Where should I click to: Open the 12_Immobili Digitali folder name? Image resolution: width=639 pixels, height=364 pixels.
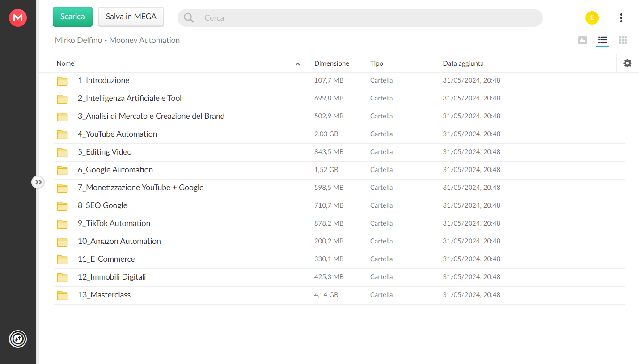pos(112,277)
